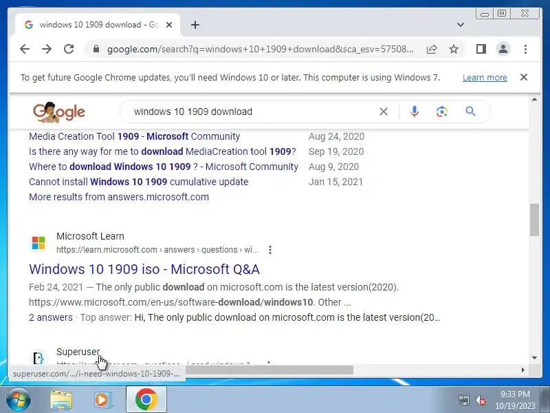Click the Superuser site favicon
The width and height of the screenshot is (550, 413).
click(x=38, y=357)
